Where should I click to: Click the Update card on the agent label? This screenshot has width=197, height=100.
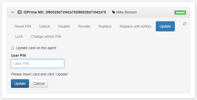(36, 48)
